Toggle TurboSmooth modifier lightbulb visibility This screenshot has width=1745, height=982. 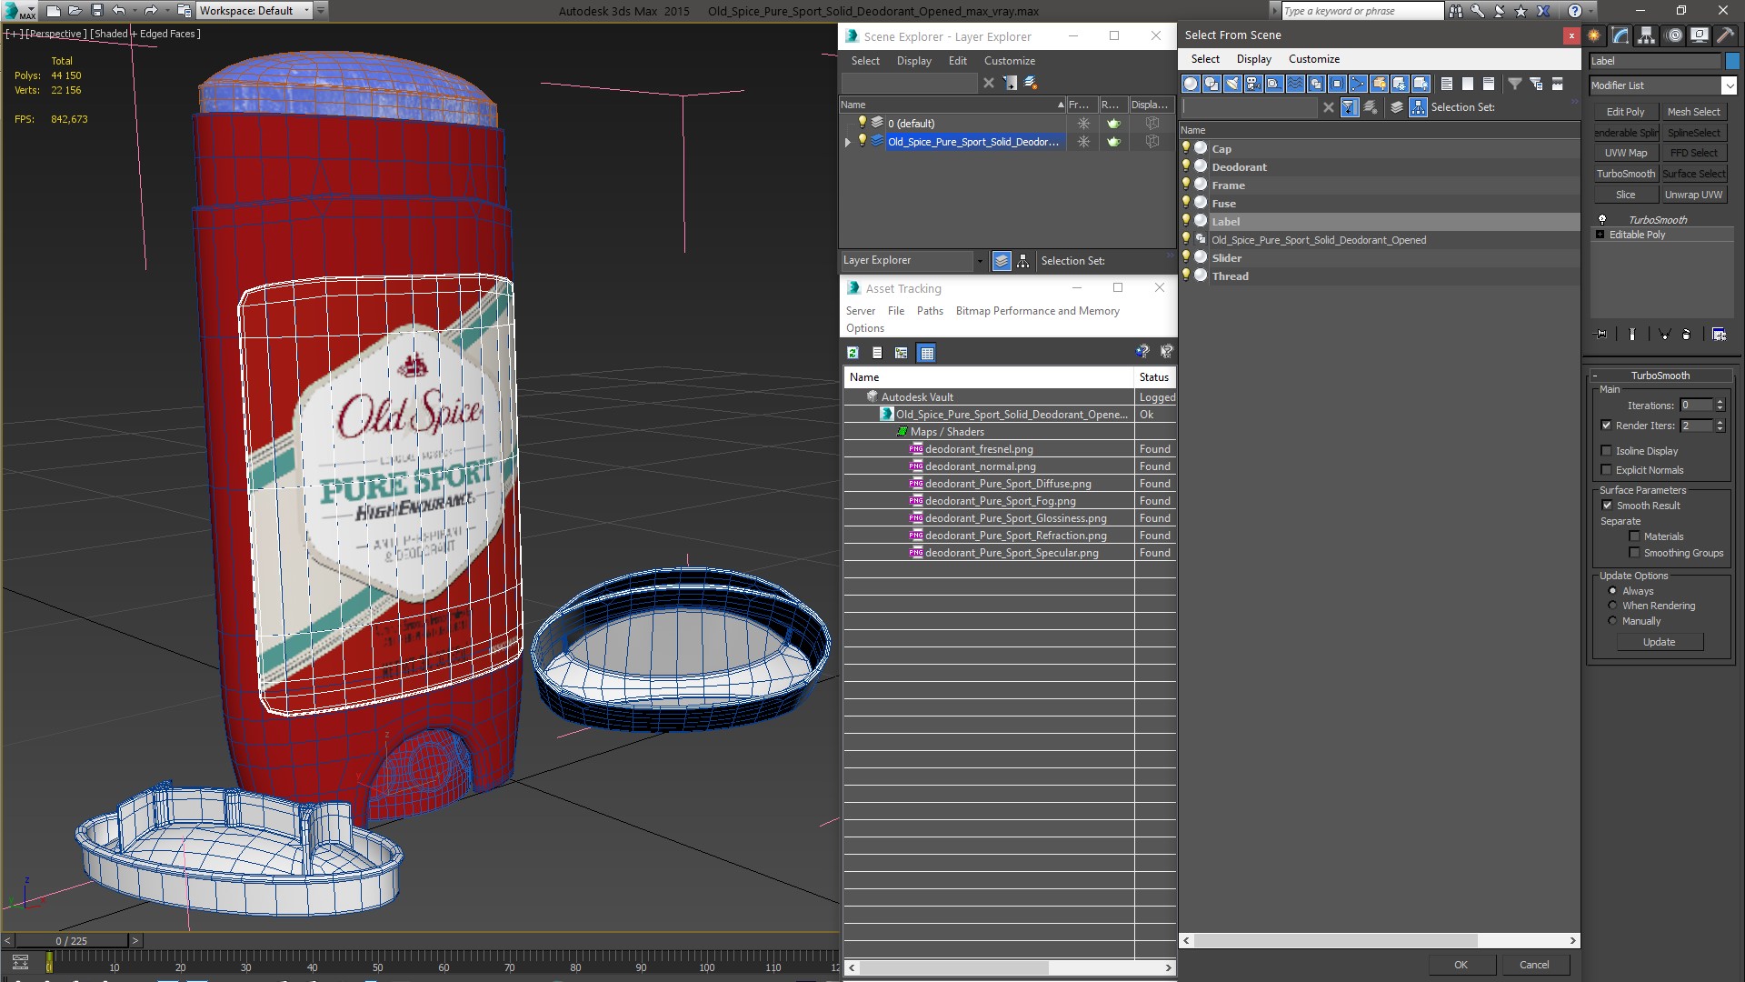coord(1602,220)
